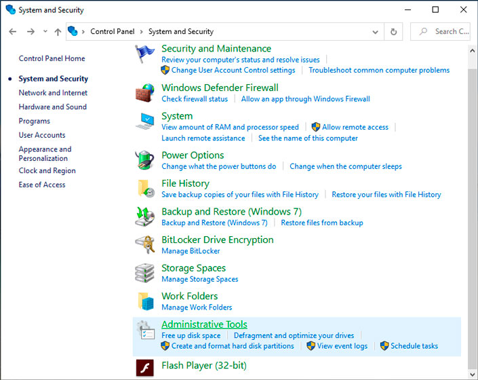This screenshot has width=478, height=380.
Task: Click the search magnifier icon
Action: pos(423,31)
